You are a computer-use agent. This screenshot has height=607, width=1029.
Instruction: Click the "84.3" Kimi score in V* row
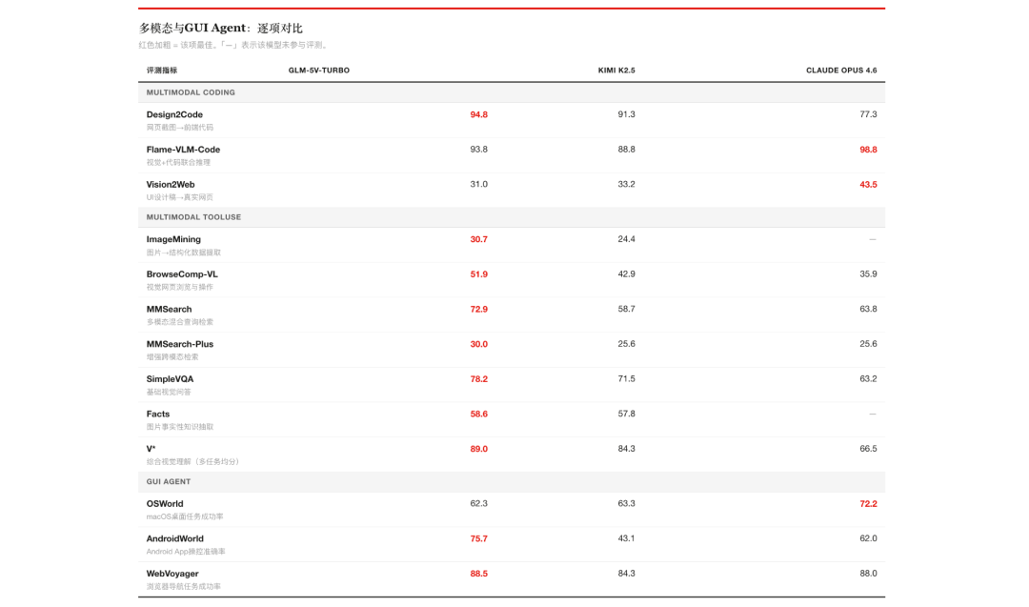(627, 448)
